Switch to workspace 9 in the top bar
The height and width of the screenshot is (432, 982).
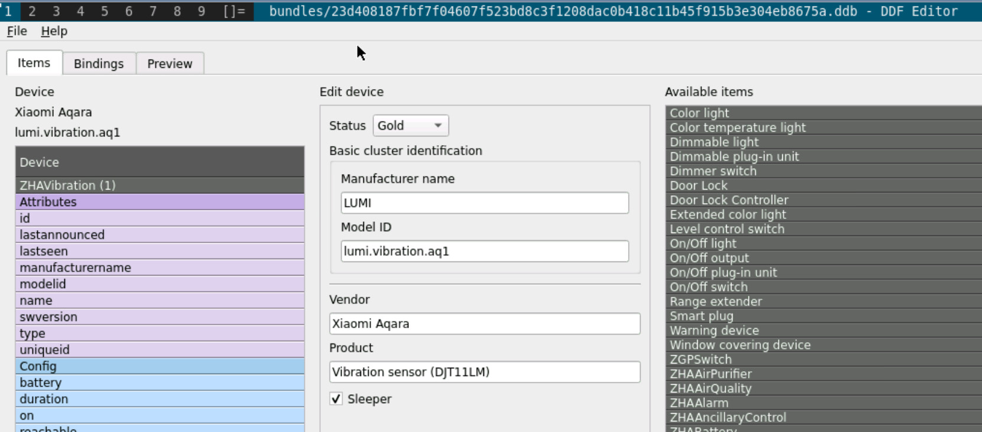201,11
